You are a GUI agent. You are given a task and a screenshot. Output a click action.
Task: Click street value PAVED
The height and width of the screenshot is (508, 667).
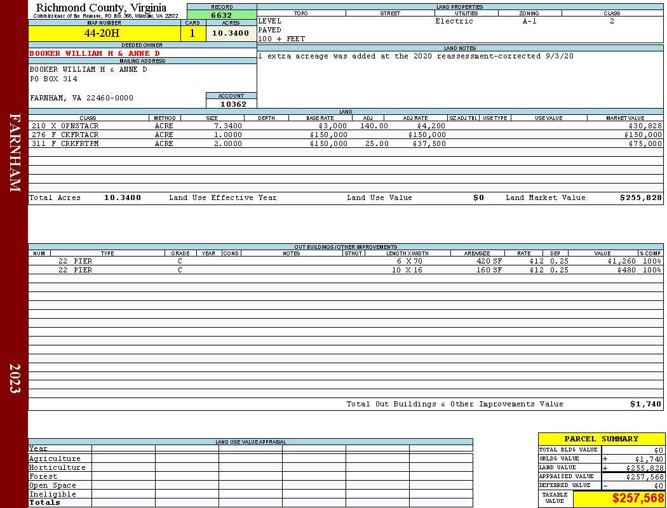[270, 30]
